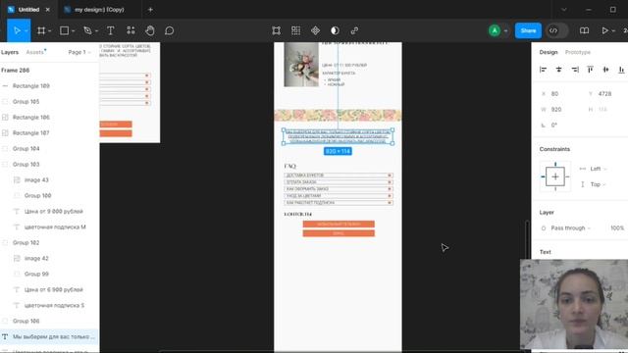
Task: Open shape tool options dropdown arrow
Action: coord(73,31)
